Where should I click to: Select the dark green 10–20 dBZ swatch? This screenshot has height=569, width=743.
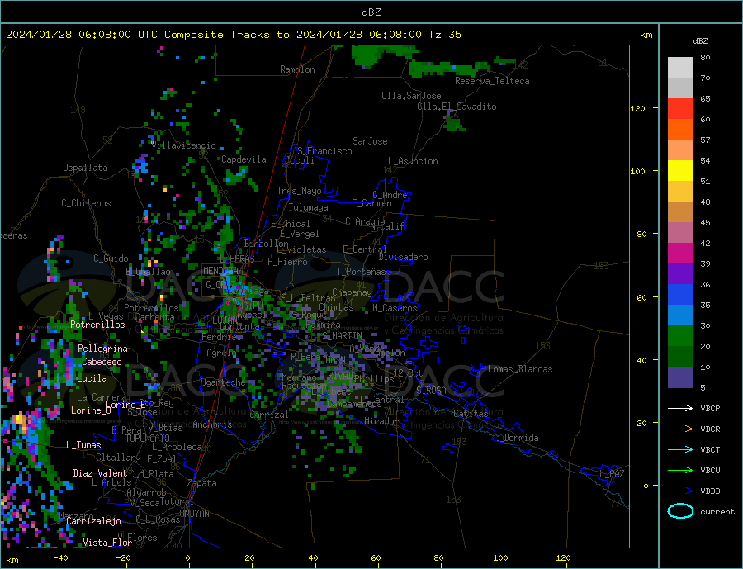(680, 357)
